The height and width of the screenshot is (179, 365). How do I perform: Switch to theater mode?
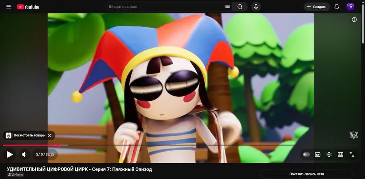[x=340, y=154]
